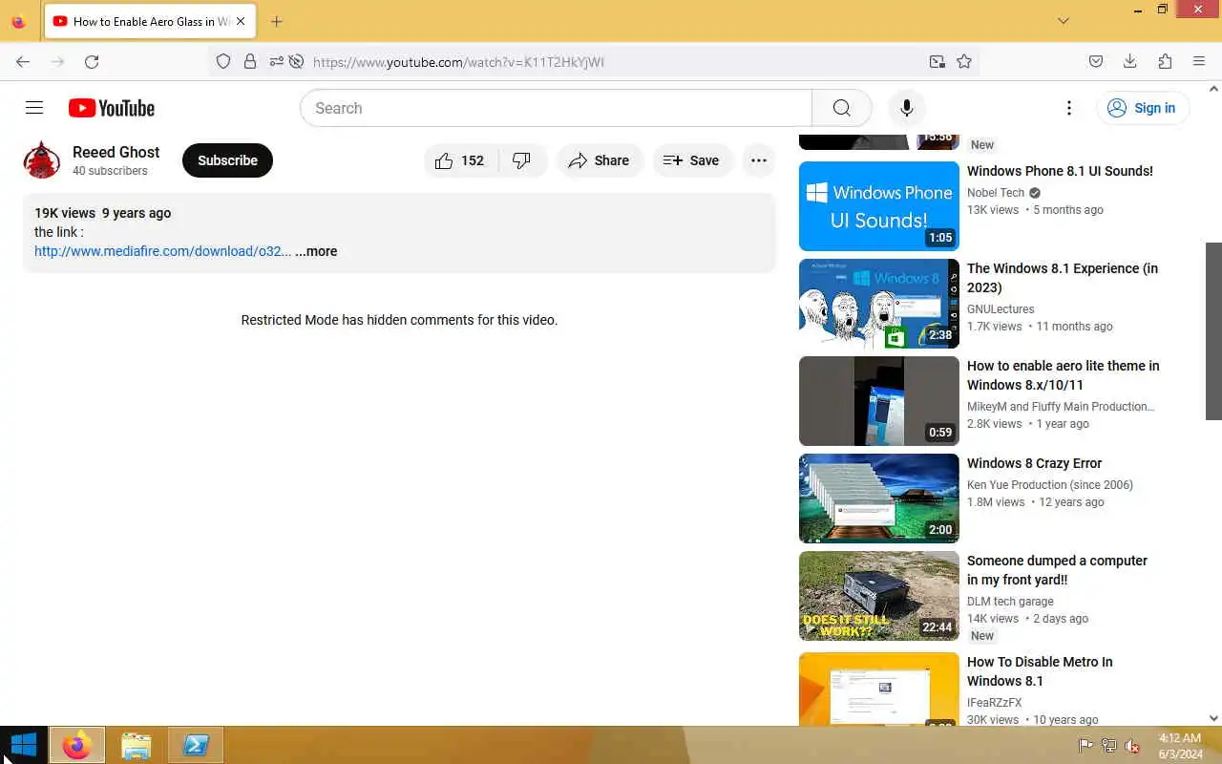1222x764 pixels.
Task: Open Firefox downloads panel
Action: [1129, 61]
